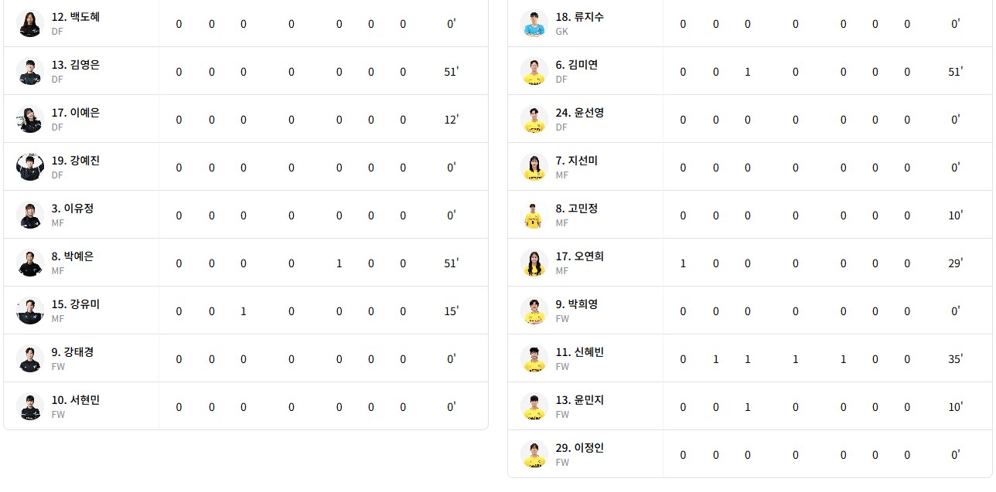The width and height of the screenshot is (996, 492).
Task: Open player name 9. 박희영
Action: pos(577,304)
